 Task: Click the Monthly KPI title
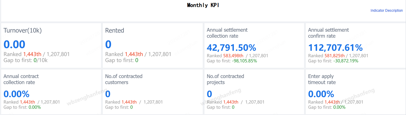203,5
